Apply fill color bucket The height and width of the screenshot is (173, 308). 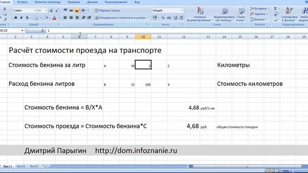click(46, 18)
